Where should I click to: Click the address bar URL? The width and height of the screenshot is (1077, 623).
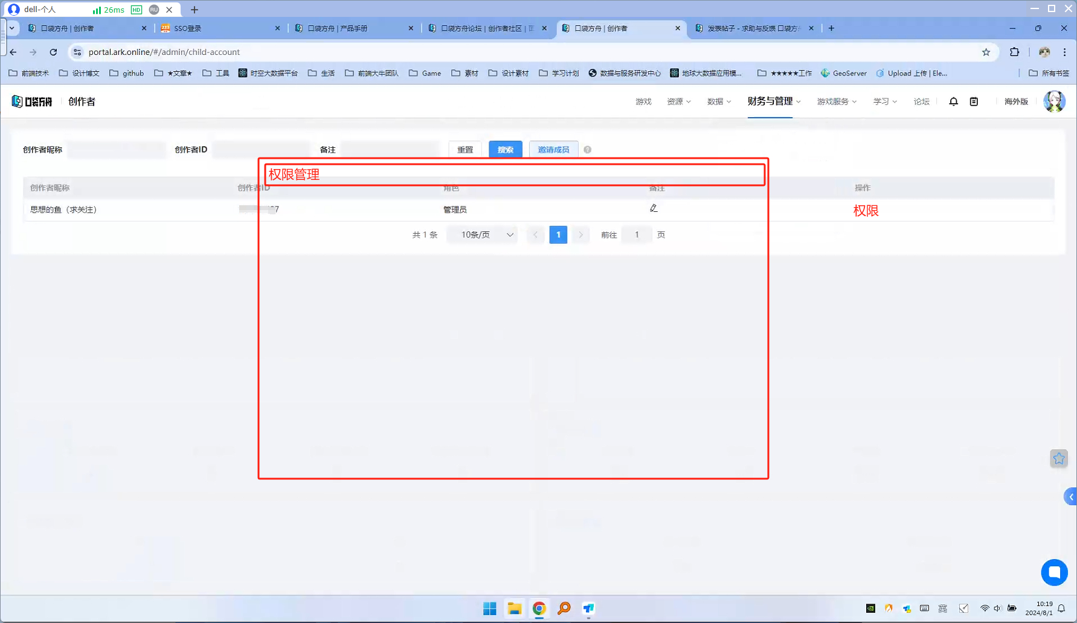164,52
